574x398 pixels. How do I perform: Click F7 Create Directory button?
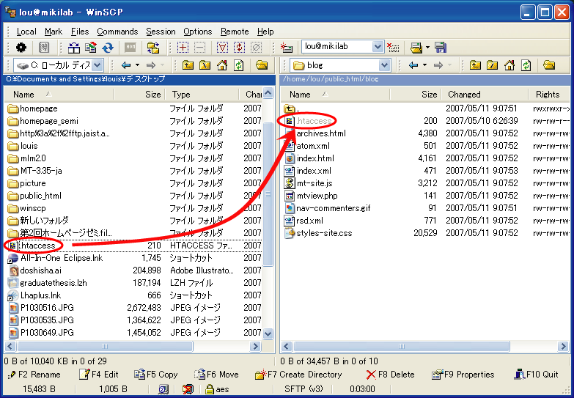pos(298,375)
